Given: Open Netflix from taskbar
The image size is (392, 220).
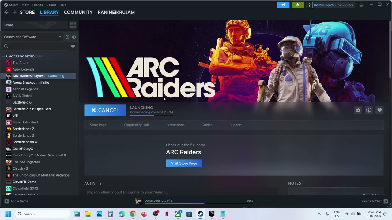Looking at the screenshot, I should [x=167, y=214].
